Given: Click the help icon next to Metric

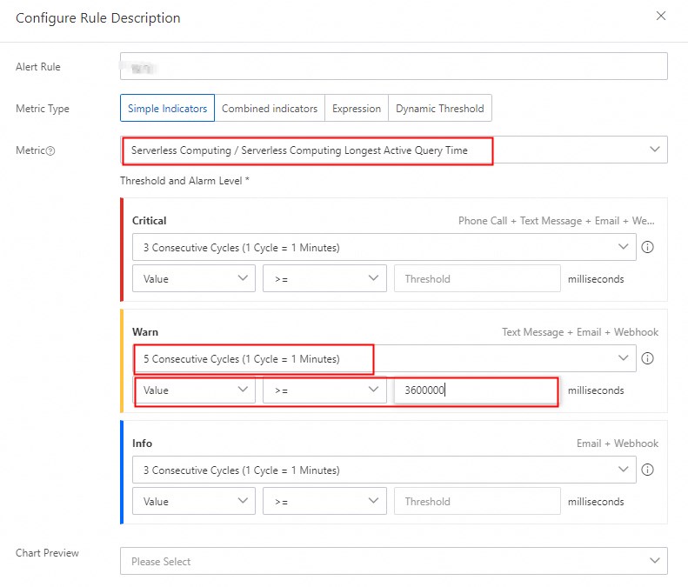Looking at the screenshot, I should (50, 150).
